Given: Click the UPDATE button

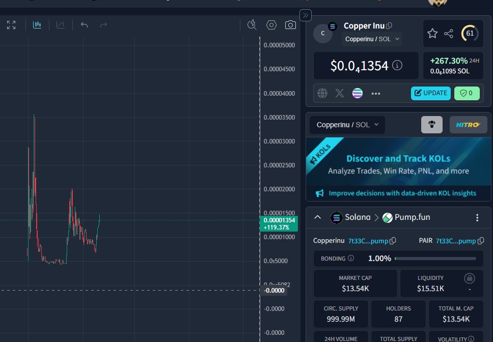Looking at the screenshot, I should coord(430,93).
